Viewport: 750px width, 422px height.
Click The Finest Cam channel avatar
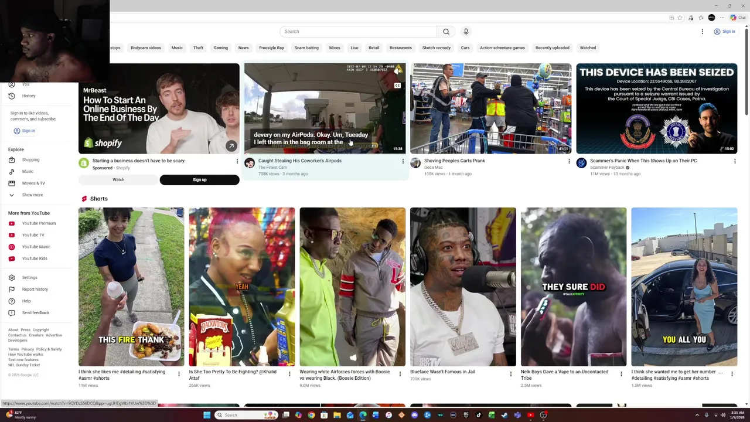click(250, 163)
